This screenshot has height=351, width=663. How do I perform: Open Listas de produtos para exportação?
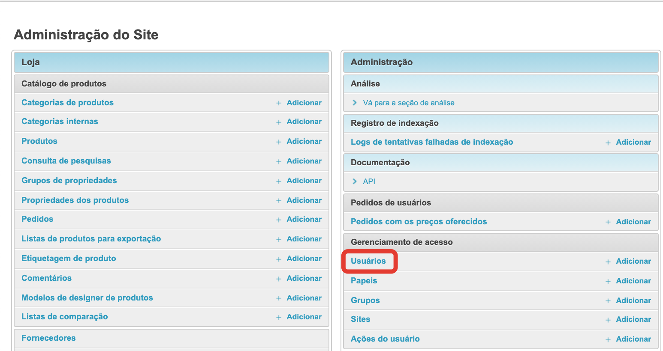click(x=91, y=239)
